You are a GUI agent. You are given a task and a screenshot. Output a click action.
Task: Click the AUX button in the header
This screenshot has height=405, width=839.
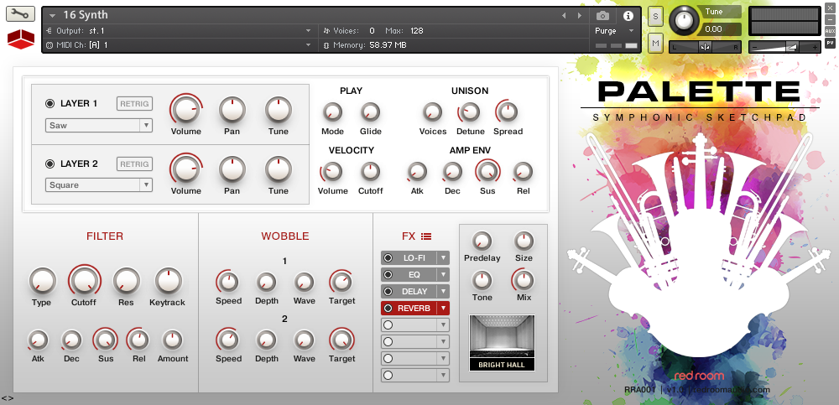(830, 30)
